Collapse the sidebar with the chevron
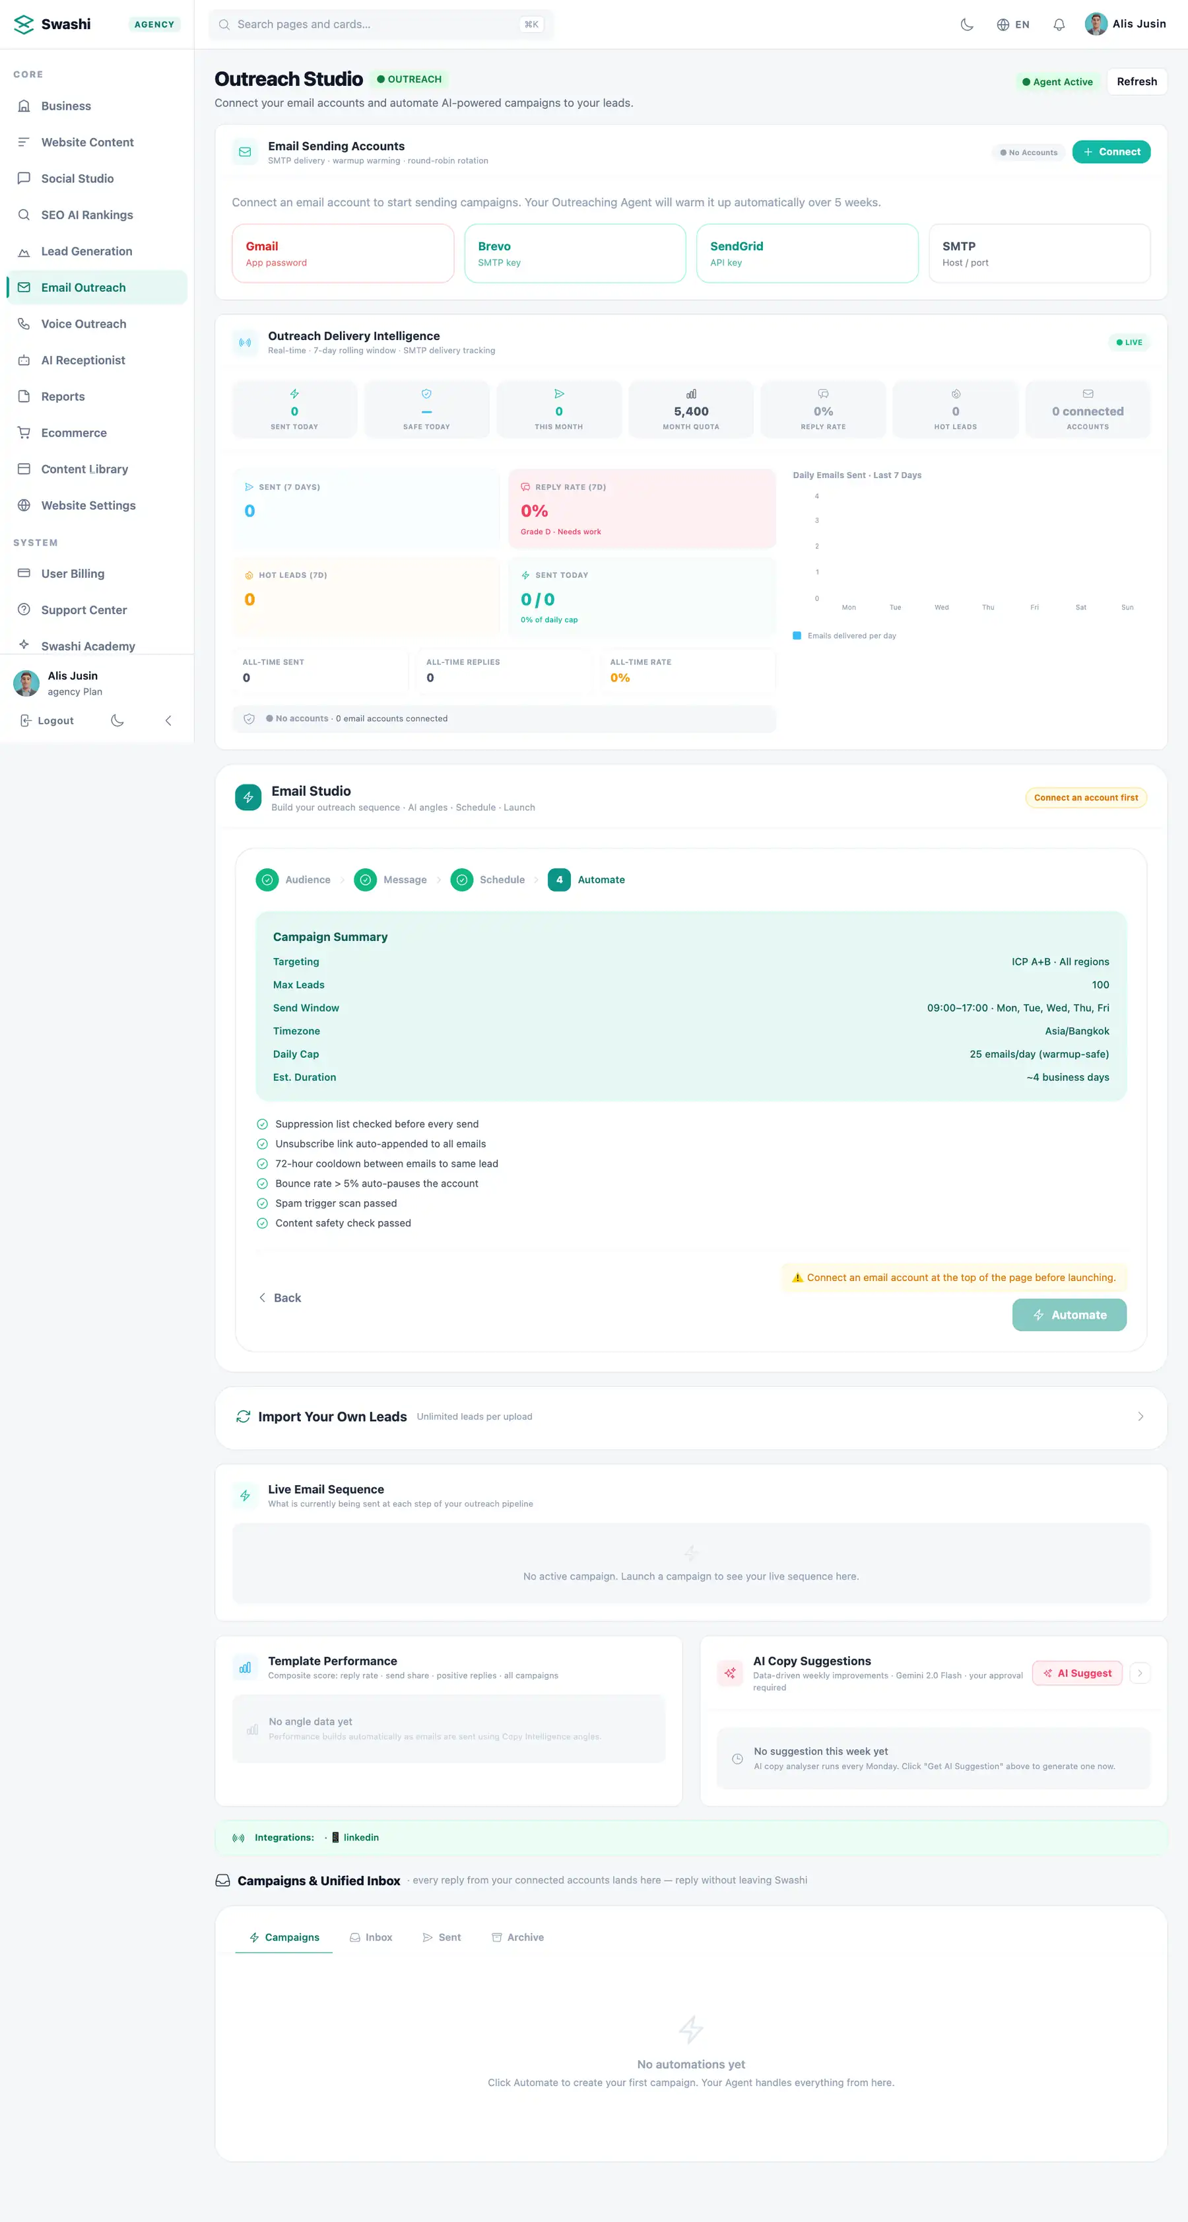 point(168,720)
